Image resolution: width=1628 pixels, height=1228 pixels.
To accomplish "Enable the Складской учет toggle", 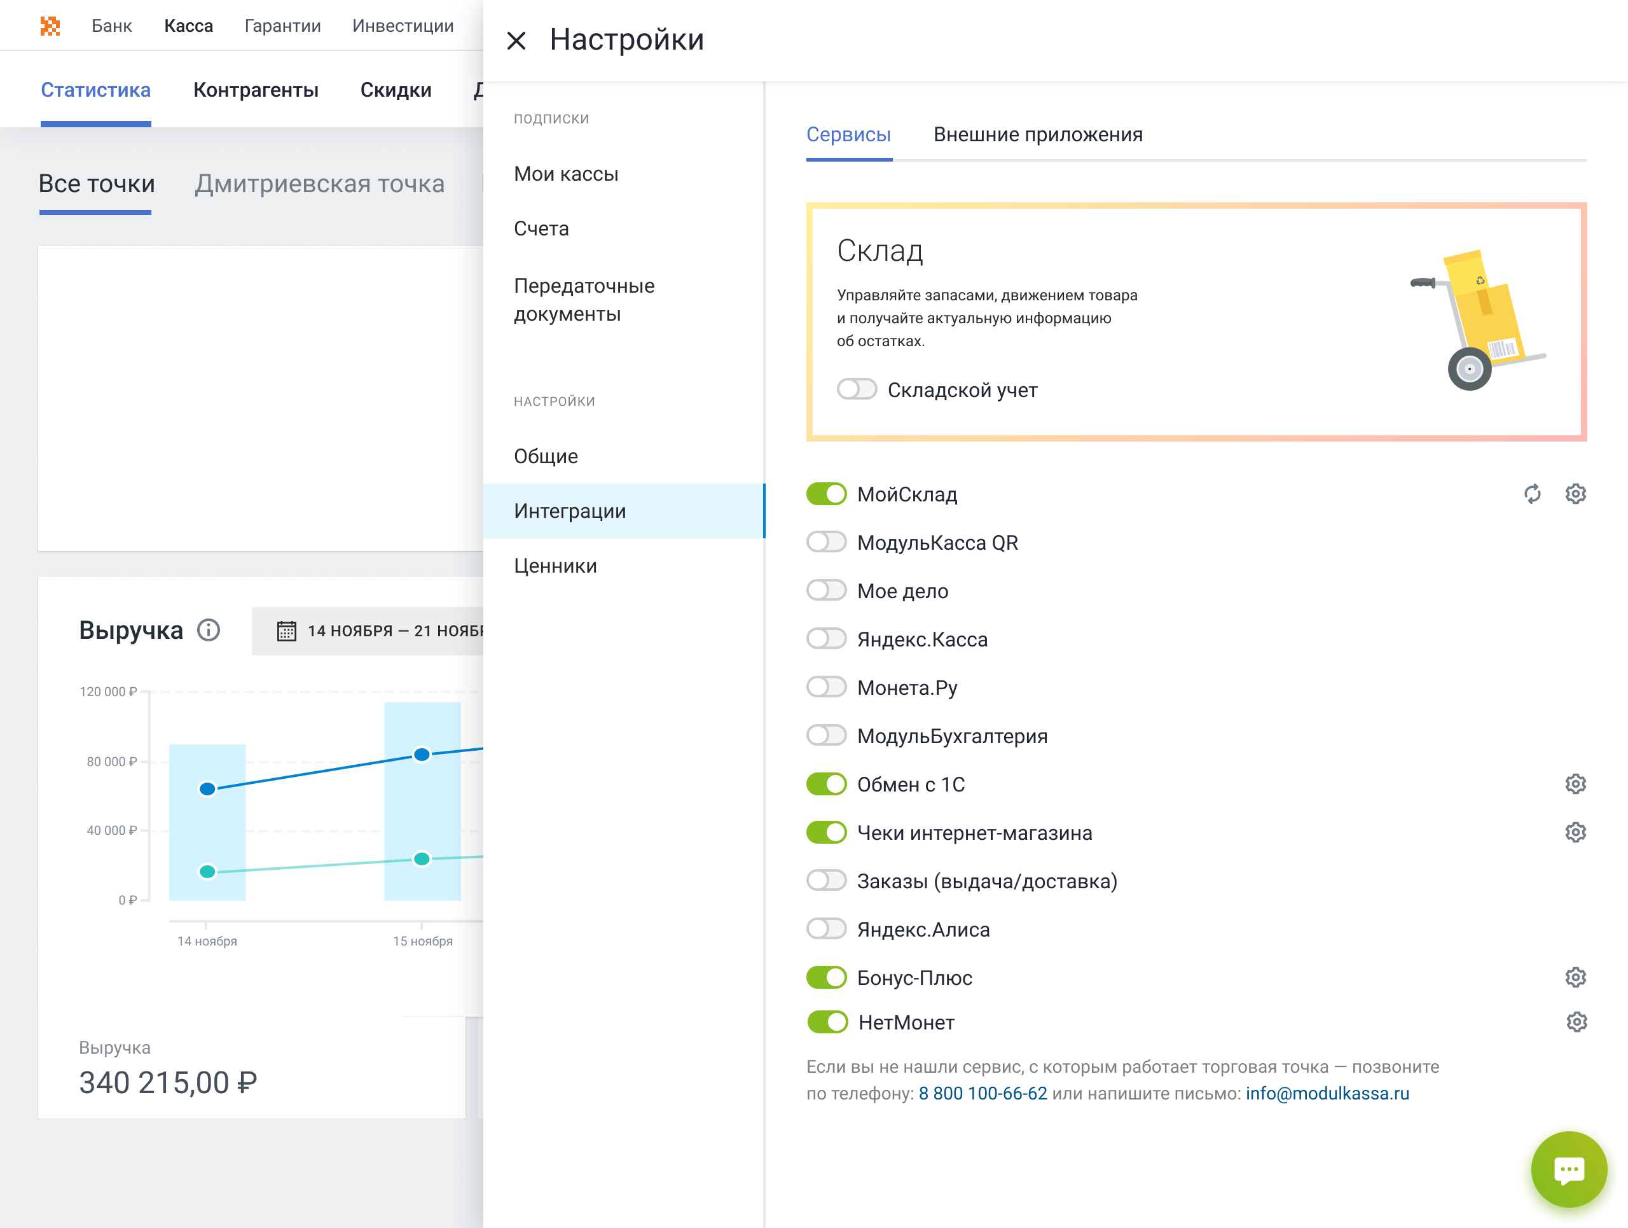I will pyautogui.click(x=857, y=389).
